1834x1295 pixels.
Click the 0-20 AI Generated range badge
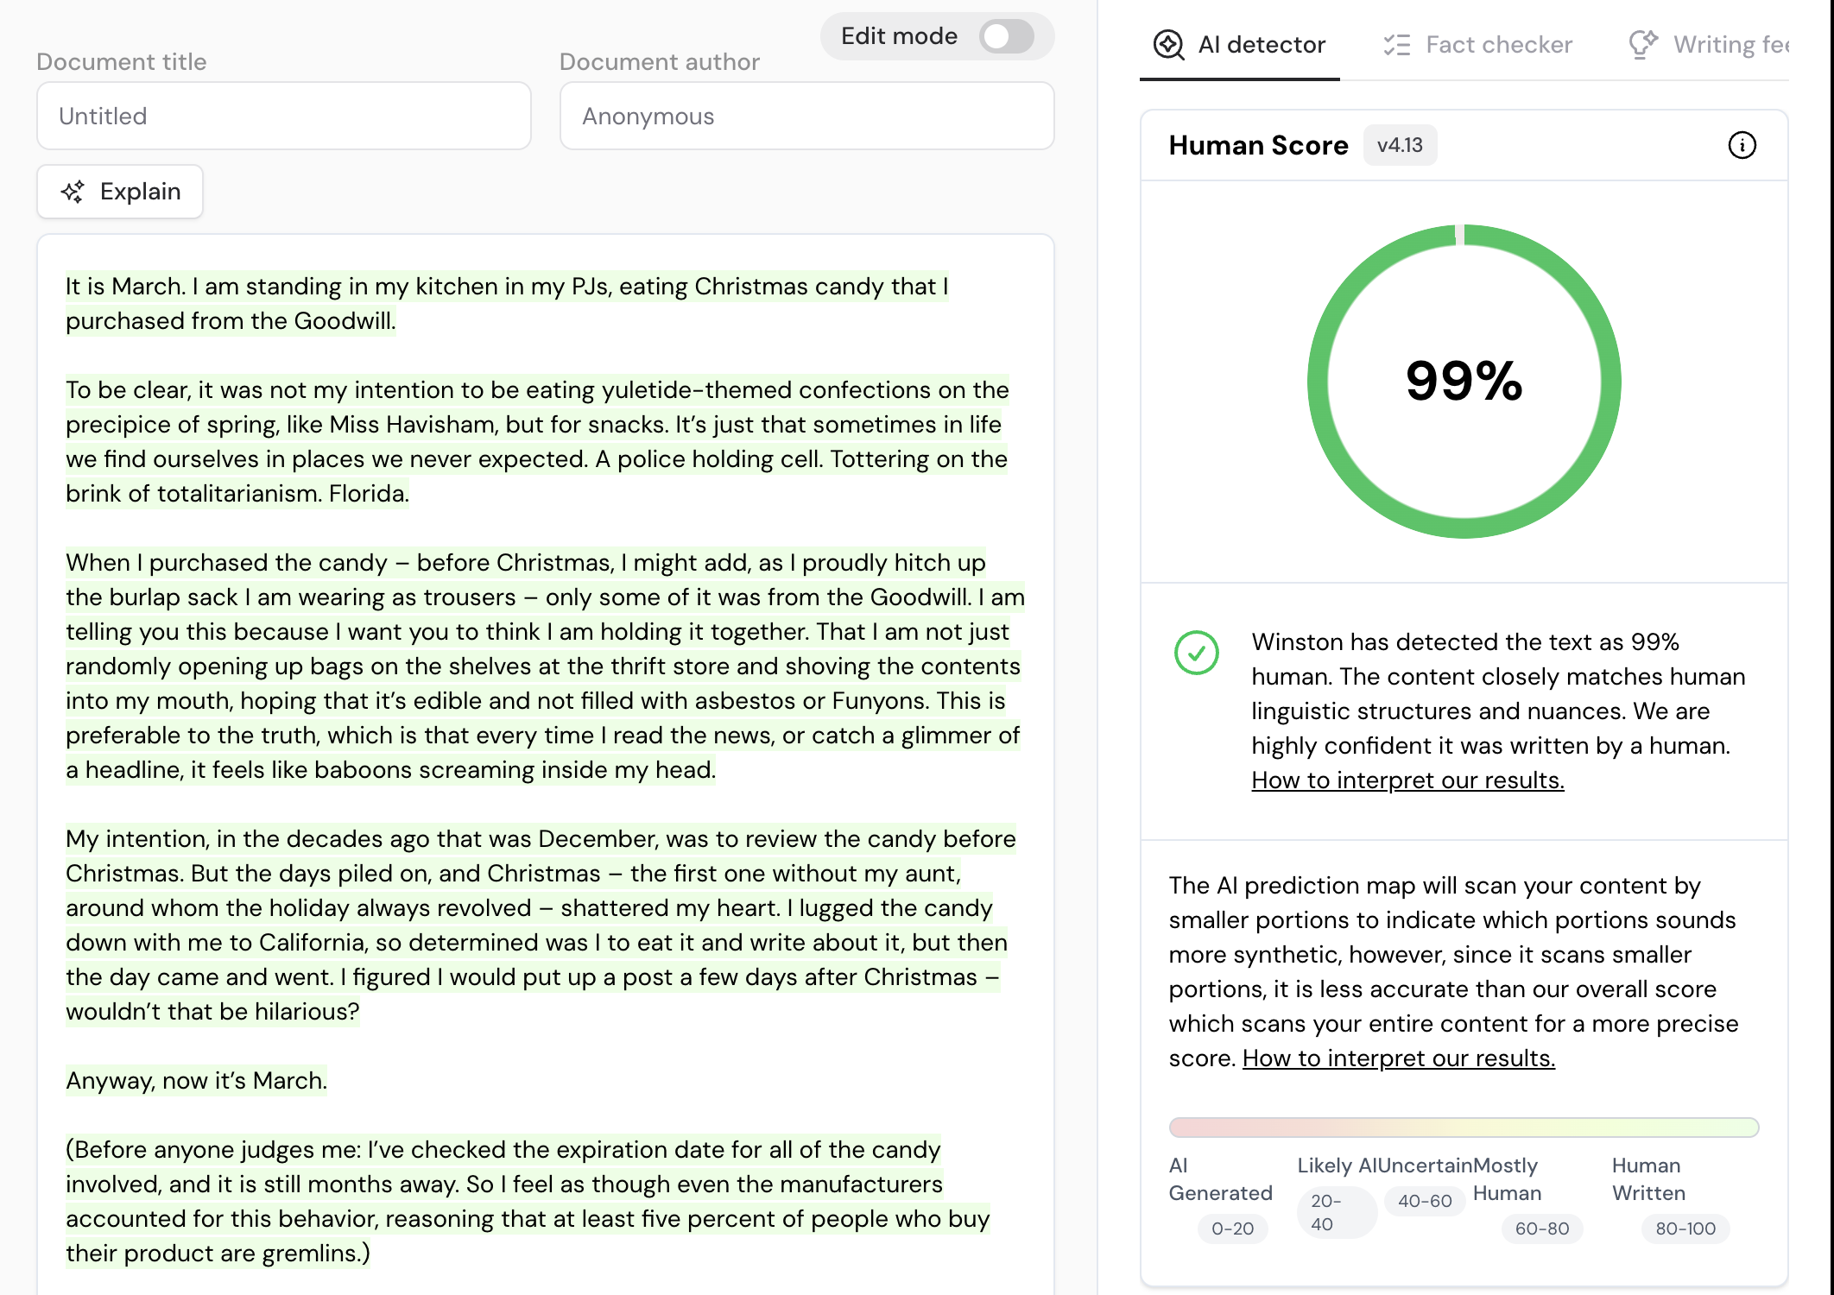pos(1232,1229)
